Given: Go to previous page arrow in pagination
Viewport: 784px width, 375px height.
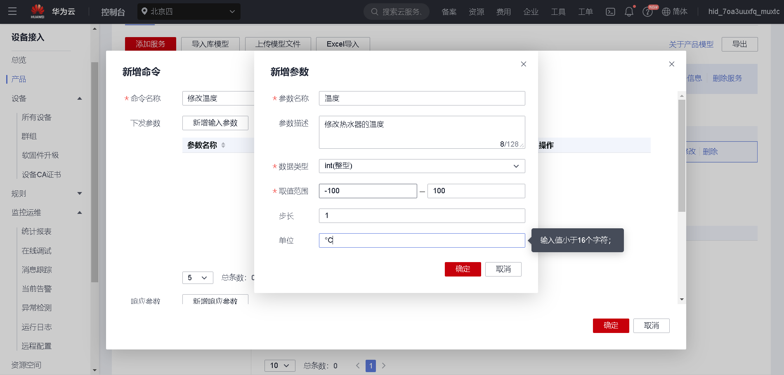Looking at the screenshot, I should point(358,366).
